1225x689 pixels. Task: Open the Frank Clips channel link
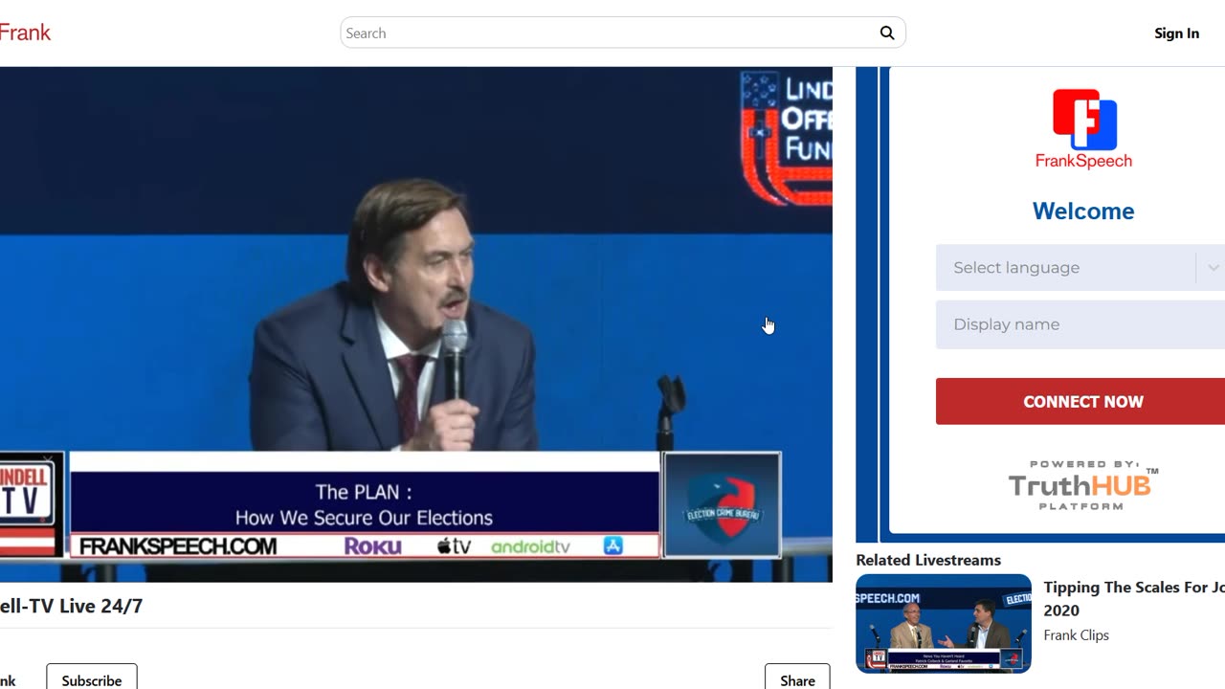click(x=1076, y=634)
